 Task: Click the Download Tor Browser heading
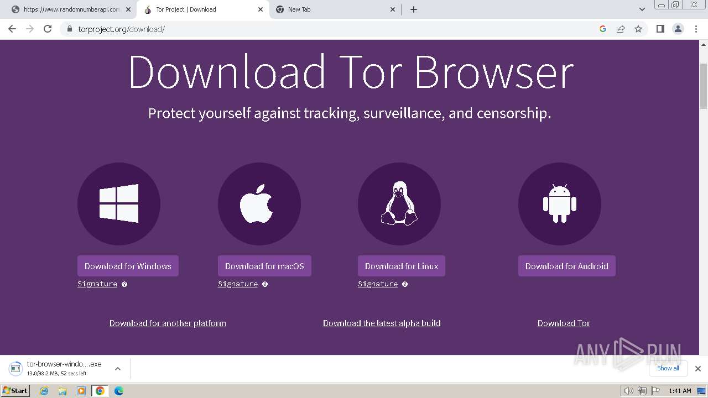click(351, 72)
